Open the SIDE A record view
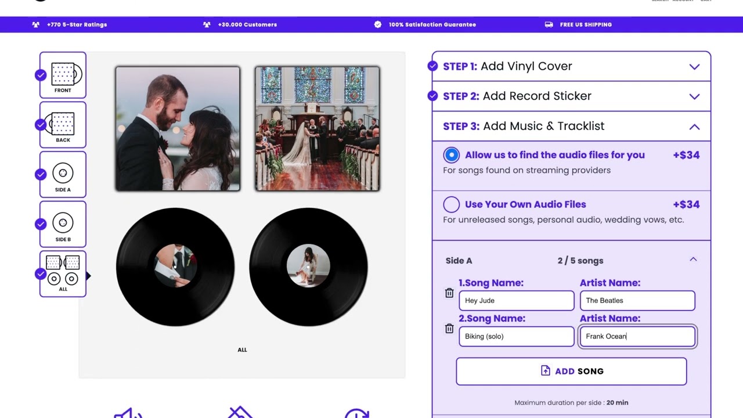This screenshot has height=418, width=743. click(x=63, y=175)
